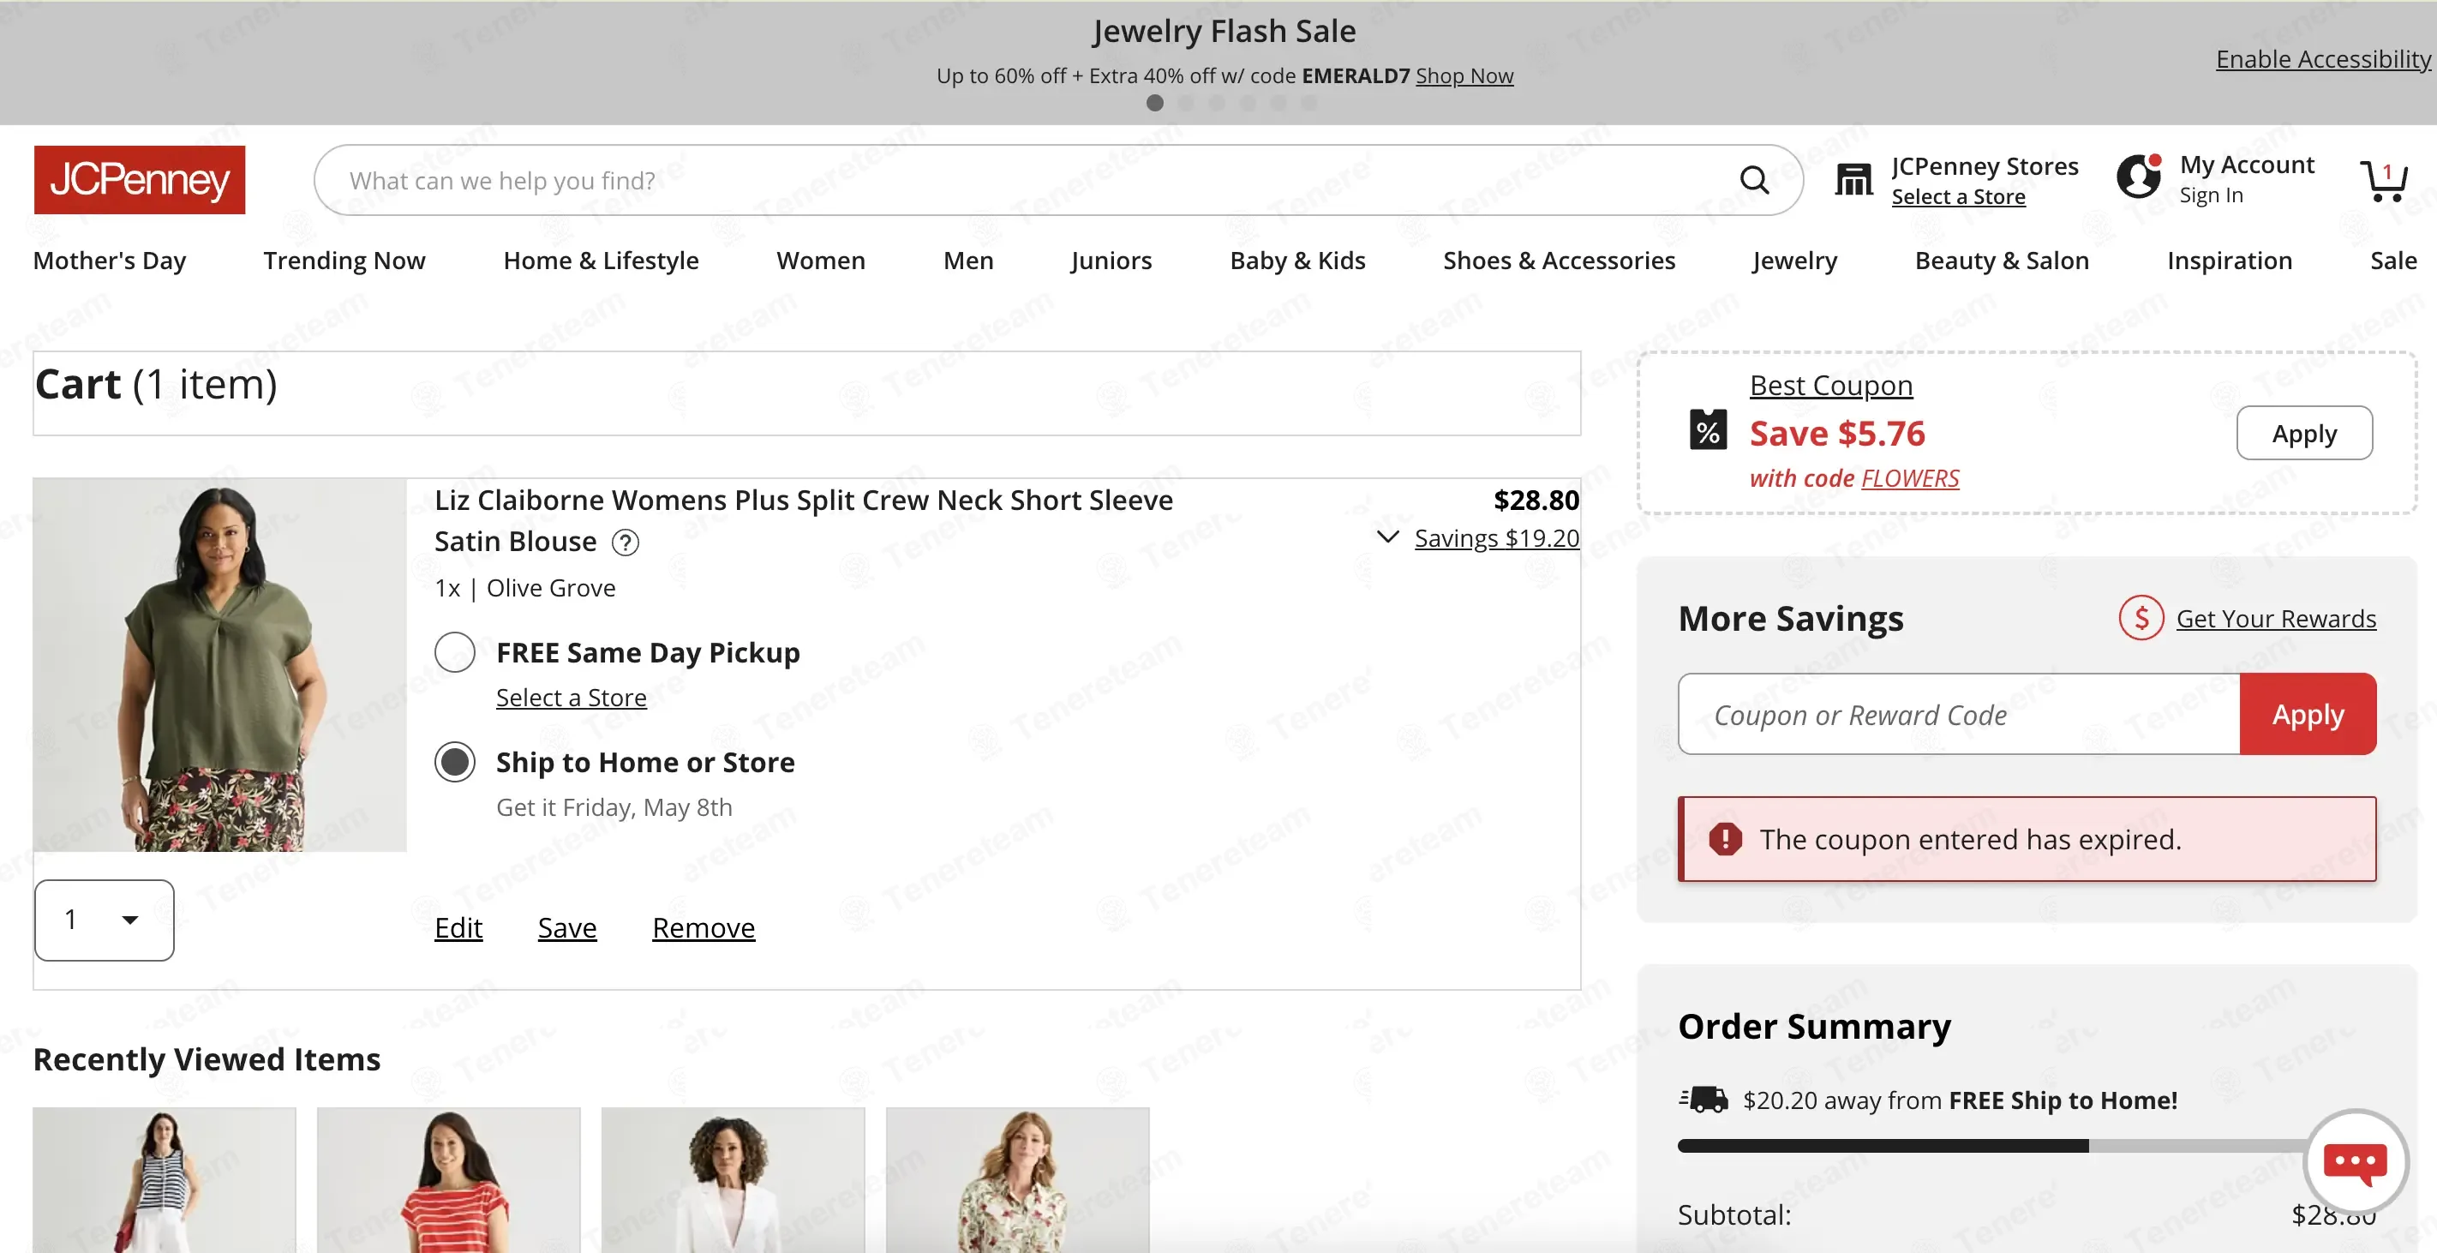
Task: Open the shopping cart icon
Action: [x=2383, y=180]
